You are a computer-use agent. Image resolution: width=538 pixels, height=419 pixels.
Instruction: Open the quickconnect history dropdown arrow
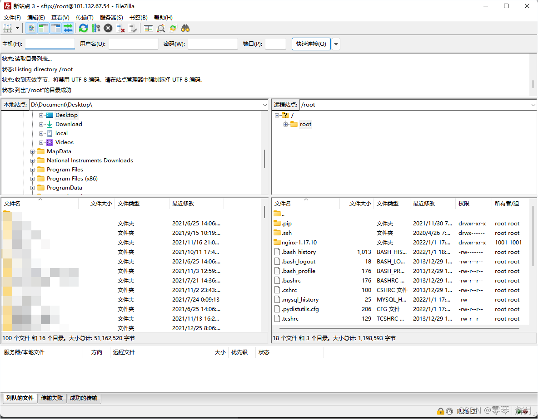336,44
